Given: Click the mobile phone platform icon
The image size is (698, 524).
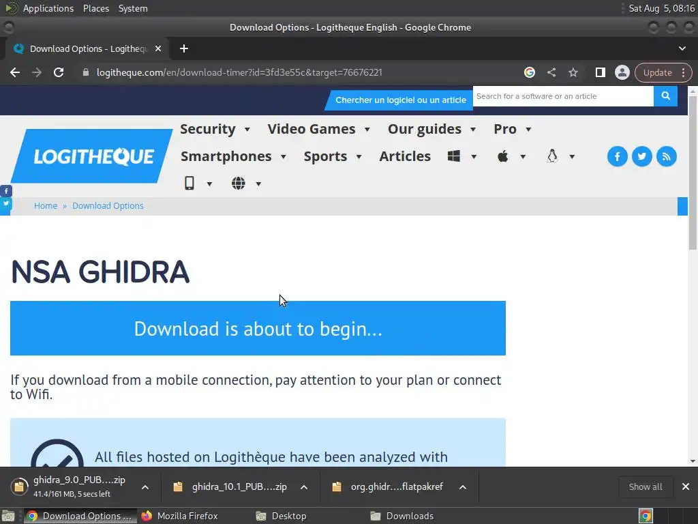Looking at the screenshot, I should point(189,183).
